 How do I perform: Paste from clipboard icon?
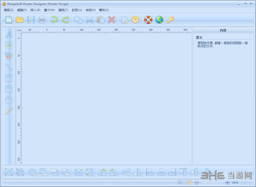coord(101,20)
